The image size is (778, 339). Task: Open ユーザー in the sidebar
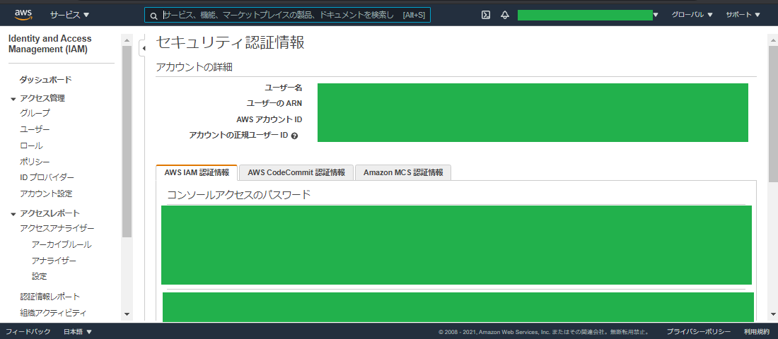[x=35, y=129]
